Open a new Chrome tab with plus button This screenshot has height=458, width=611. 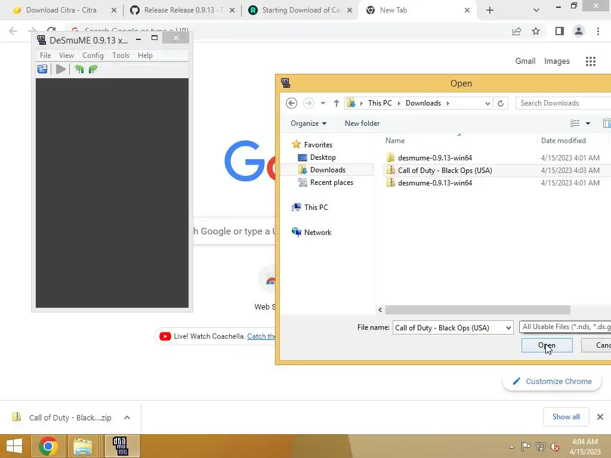coord(490,10)
